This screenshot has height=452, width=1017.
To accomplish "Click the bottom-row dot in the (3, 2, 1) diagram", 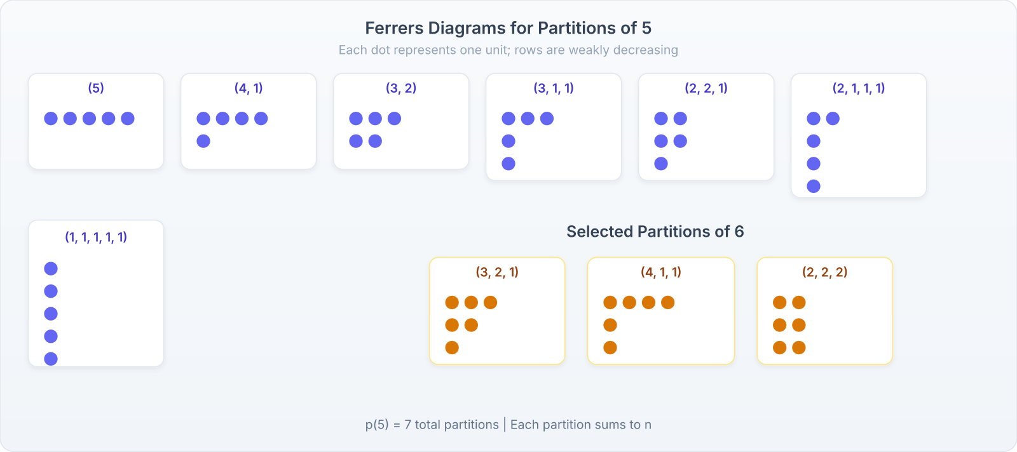I will tap(452, 347).
